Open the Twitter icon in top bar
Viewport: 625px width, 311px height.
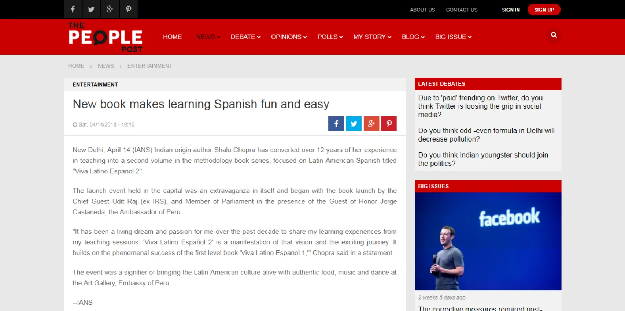pyautogui.click(x=91, y=9)
